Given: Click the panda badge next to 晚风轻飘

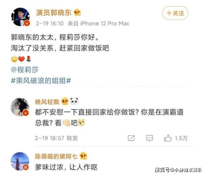Looking at the screenshot, I should click(x=74, y=101).
